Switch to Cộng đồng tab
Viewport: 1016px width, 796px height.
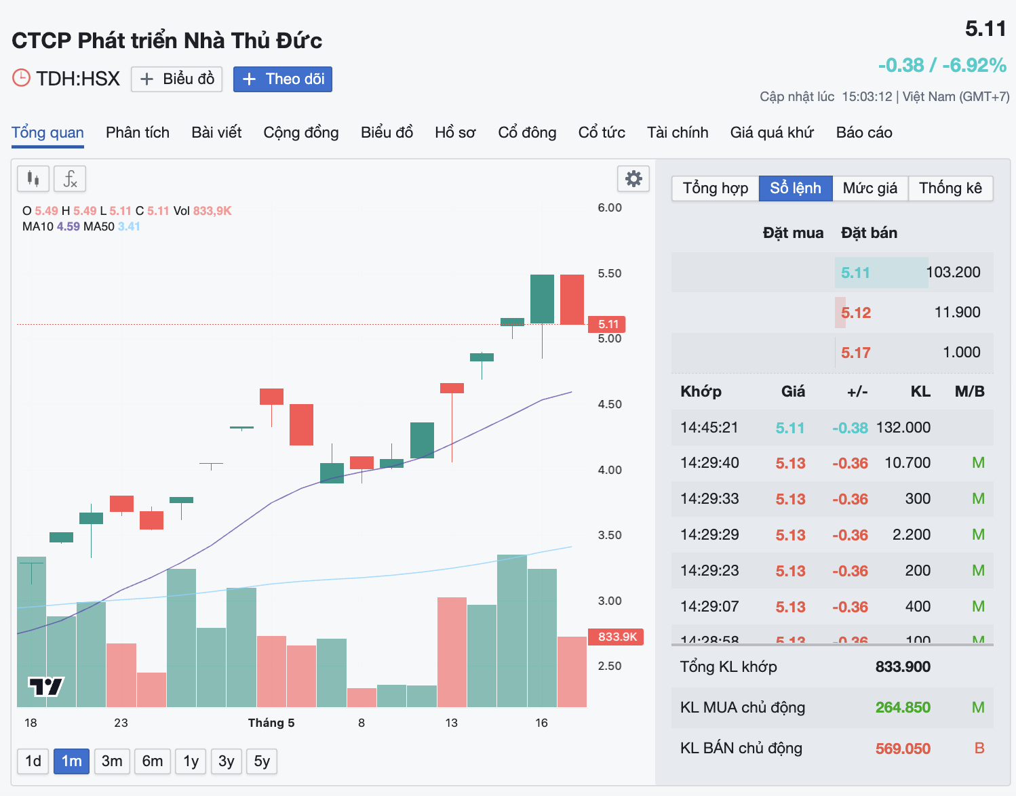pos(301,133)
